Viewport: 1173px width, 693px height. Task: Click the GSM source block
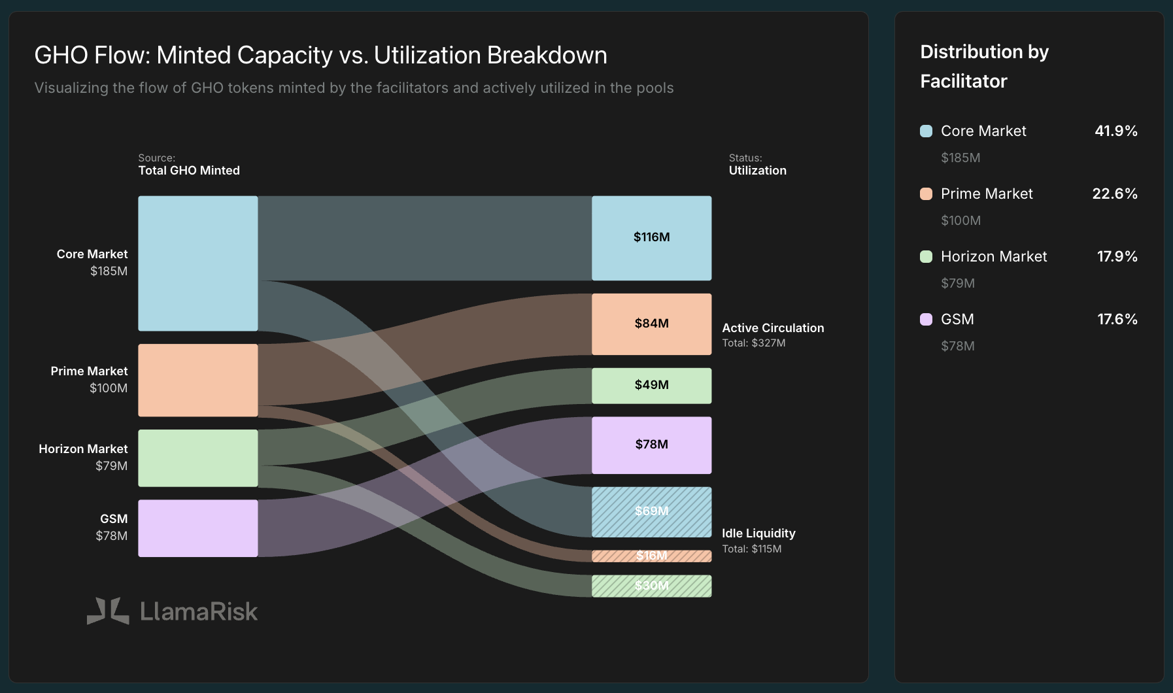pos(198,528)
